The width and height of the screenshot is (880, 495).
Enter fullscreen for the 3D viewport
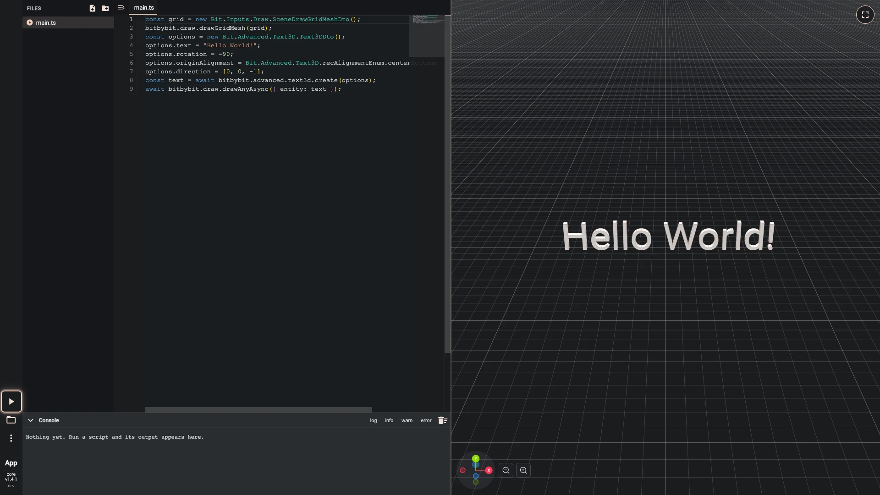[x=865, y=15]
